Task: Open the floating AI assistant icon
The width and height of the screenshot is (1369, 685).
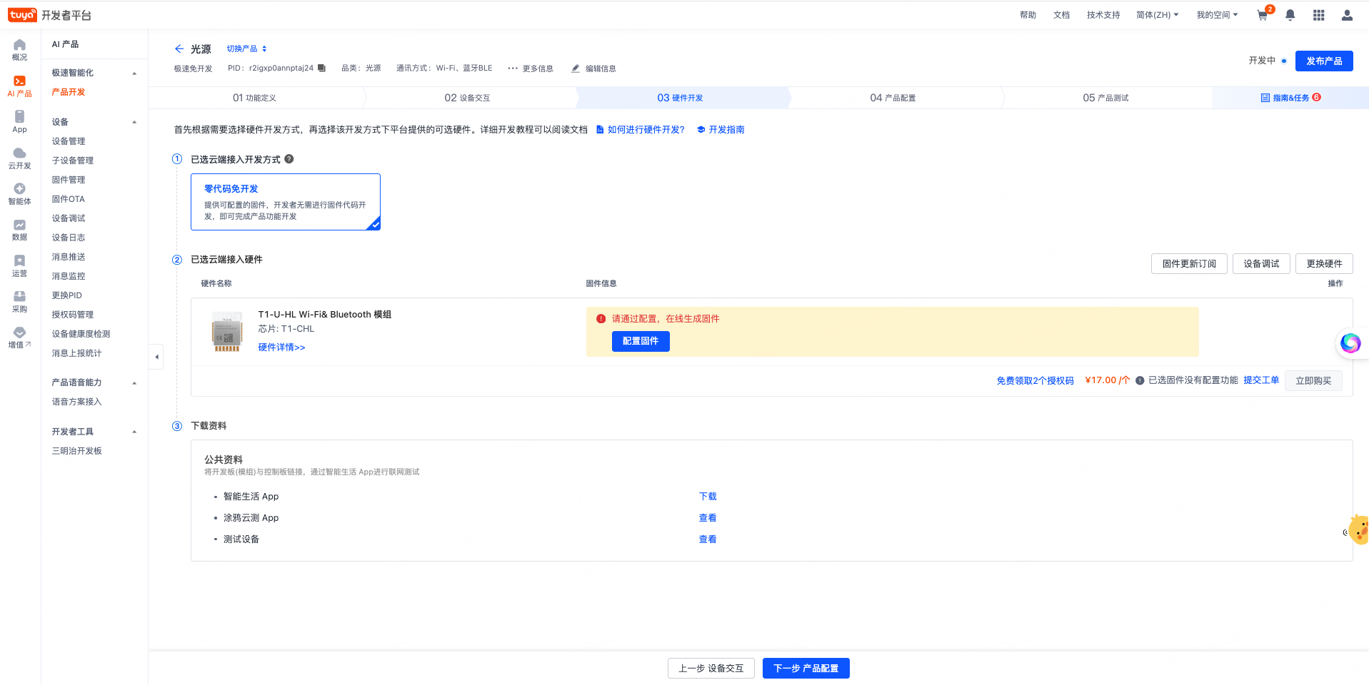Action: (1350, 343)
